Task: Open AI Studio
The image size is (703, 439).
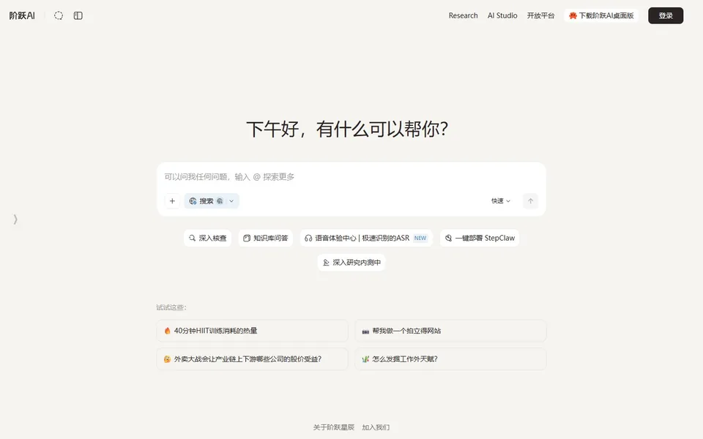Action: (502, 15)
